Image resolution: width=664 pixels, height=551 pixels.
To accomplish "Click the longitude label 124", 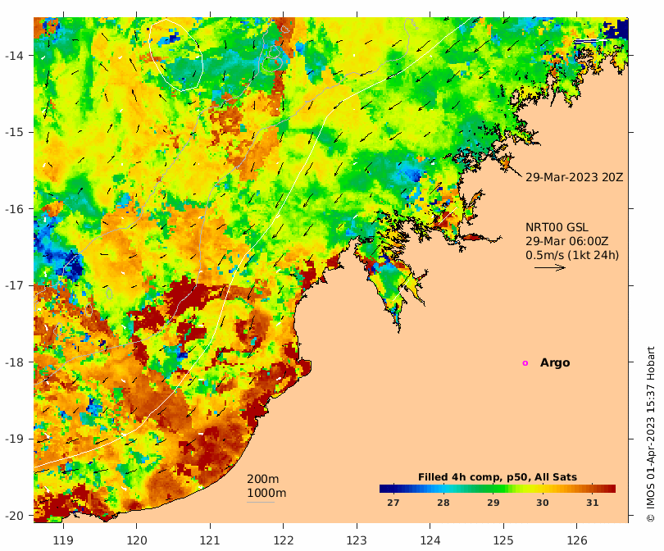I will coord(430,540).
